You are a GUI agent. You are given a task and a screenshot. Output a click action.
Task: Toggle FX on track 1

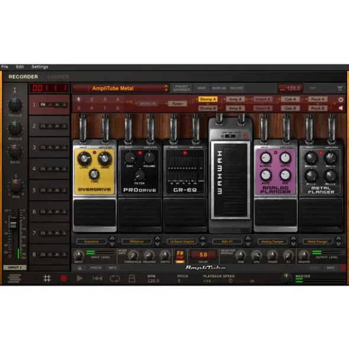(x=43, y=105)
